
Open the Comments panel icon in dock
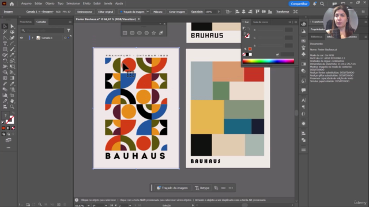304,90
